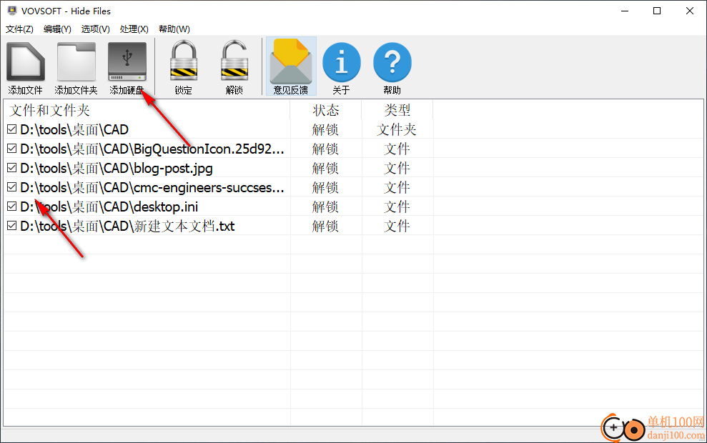This screenshot has width=707, height=443.
Task: Click the 类型 column header
Action: pos(397,111)
